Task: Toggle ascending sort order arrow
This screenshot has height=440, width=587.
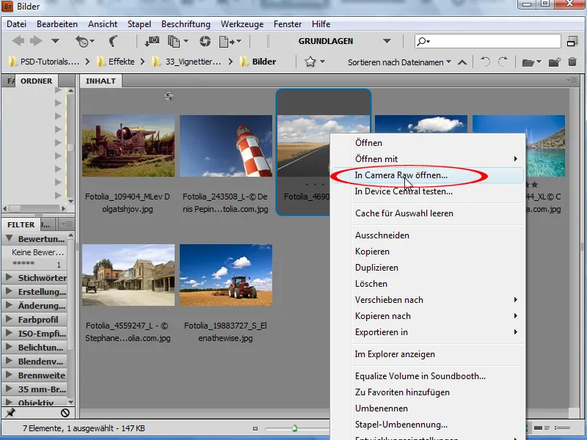Action: click(x=462, y=62)
